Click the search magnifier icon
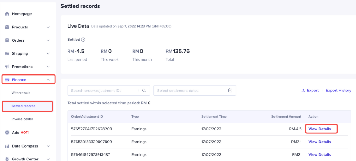Screen dimensions: 356x161 (144, 91)
